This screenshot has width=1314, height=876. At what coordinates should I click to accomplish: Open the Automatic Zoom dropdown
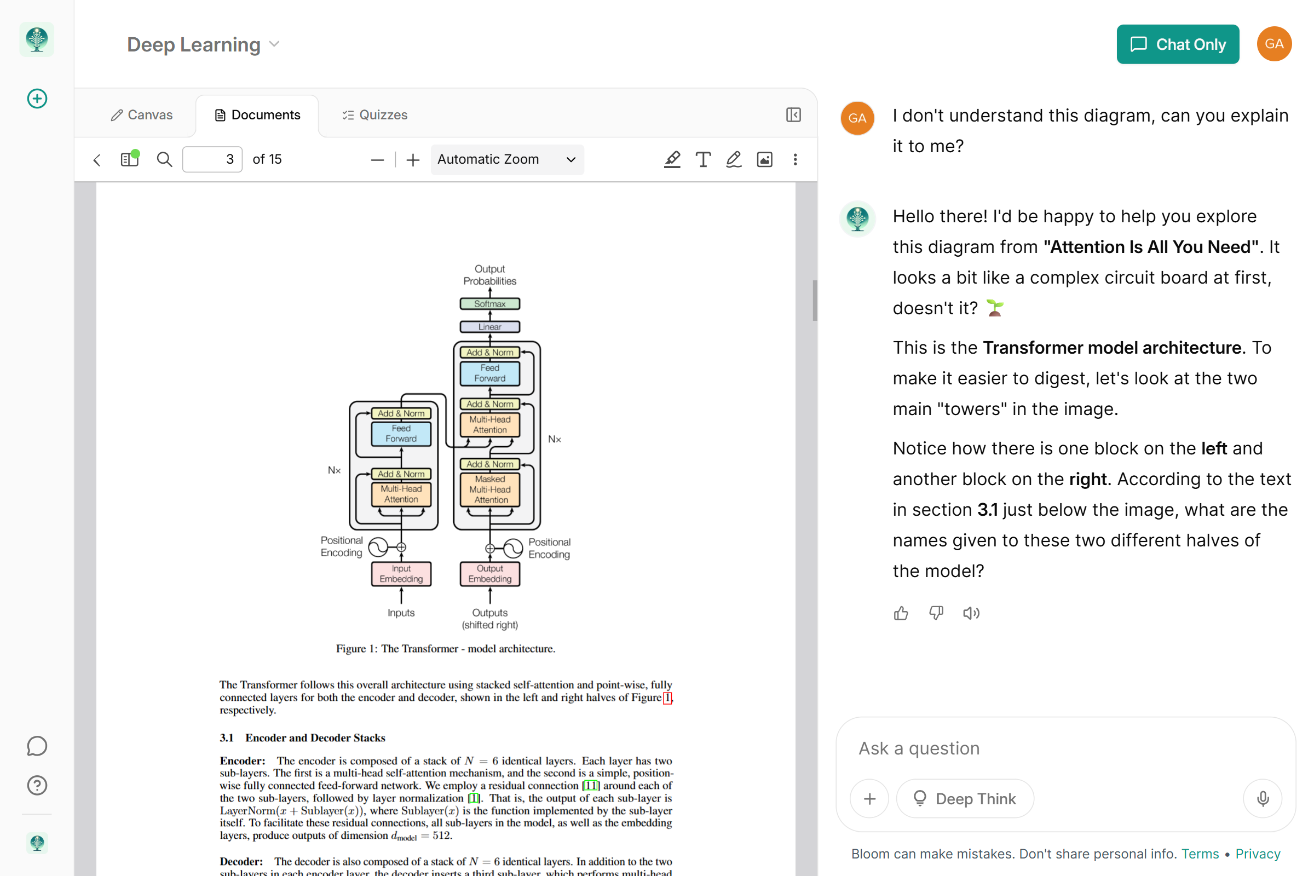[506, 159]
